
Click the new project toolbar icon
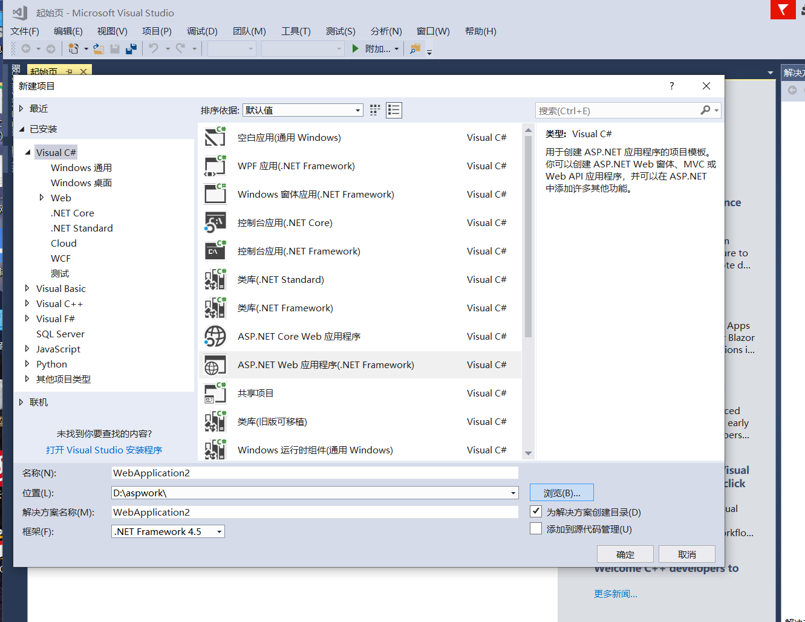[73, 49]
